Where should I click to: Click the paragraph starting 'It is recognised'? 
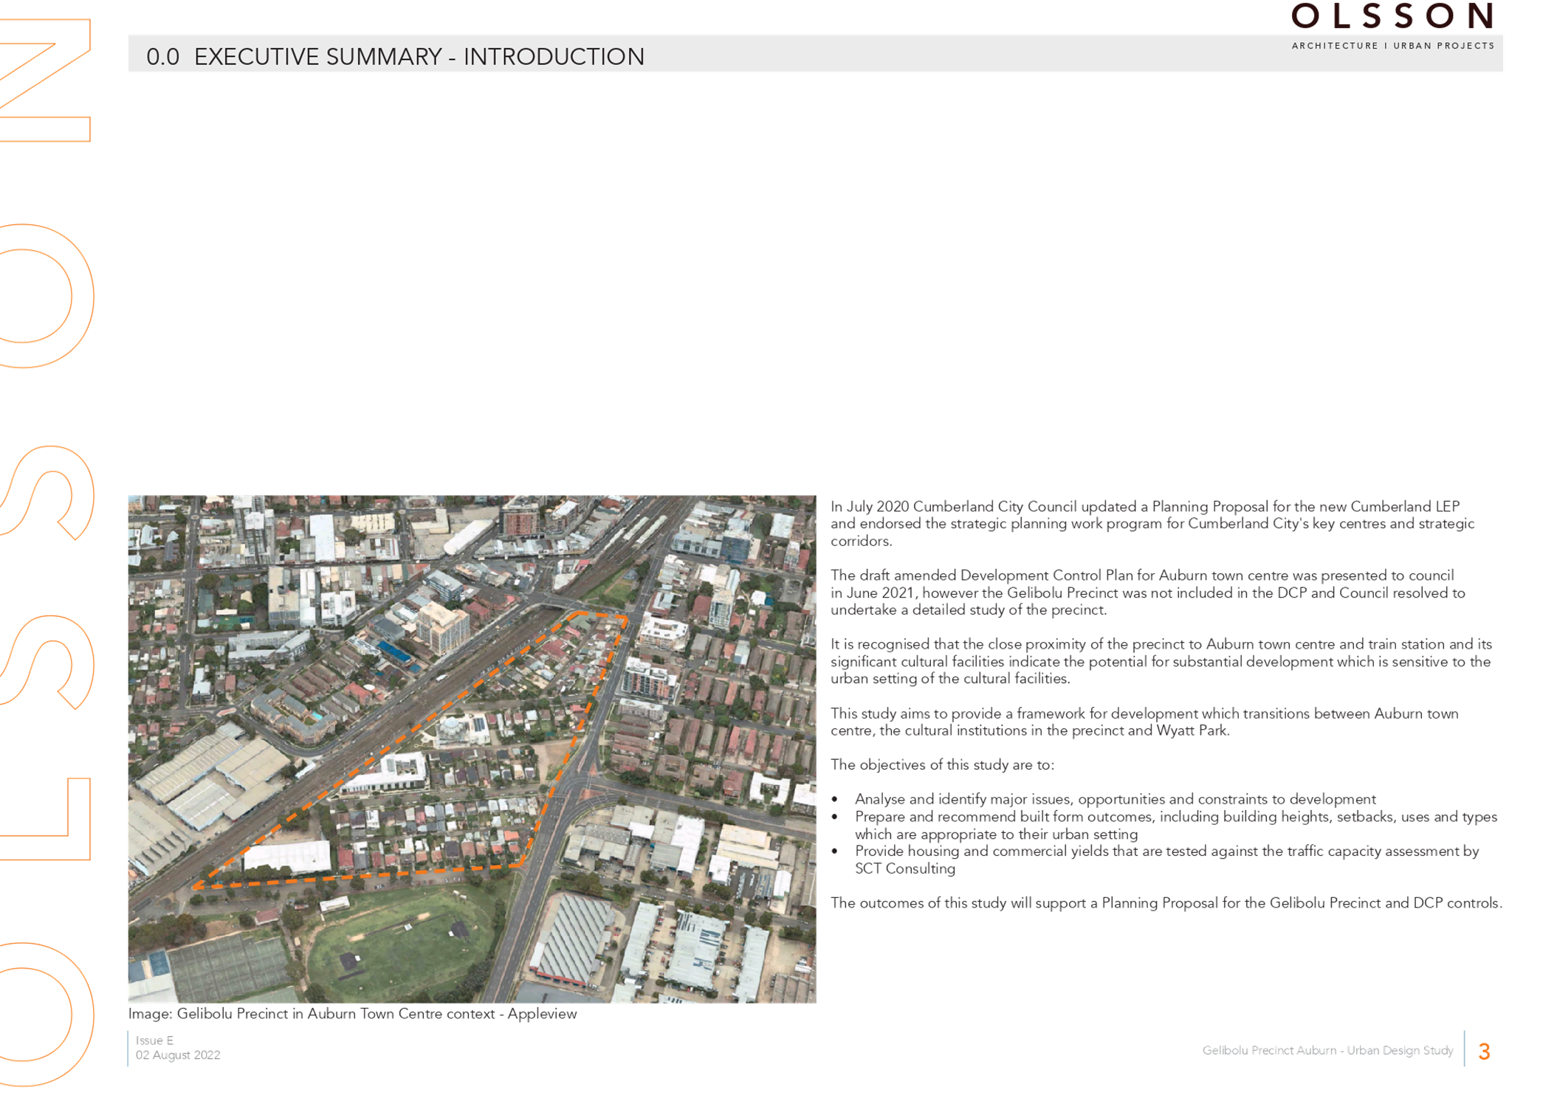click(x=1161, y=662)
